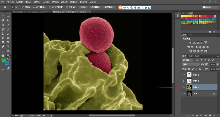220x117 pixels.
Task: Enable the zoom all windows checkbox
Action: click(50, 7)
